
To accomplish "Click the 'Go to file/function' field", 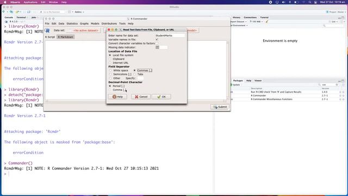I will click(x=52, y=12).
